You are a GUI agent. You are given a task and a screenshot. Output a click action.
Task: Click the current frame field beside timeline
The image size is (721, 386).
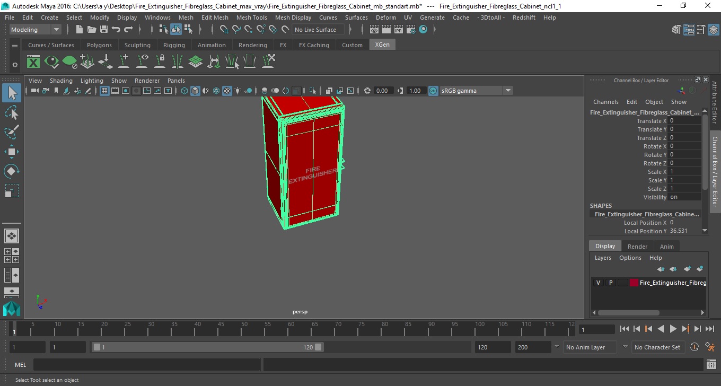597,329
